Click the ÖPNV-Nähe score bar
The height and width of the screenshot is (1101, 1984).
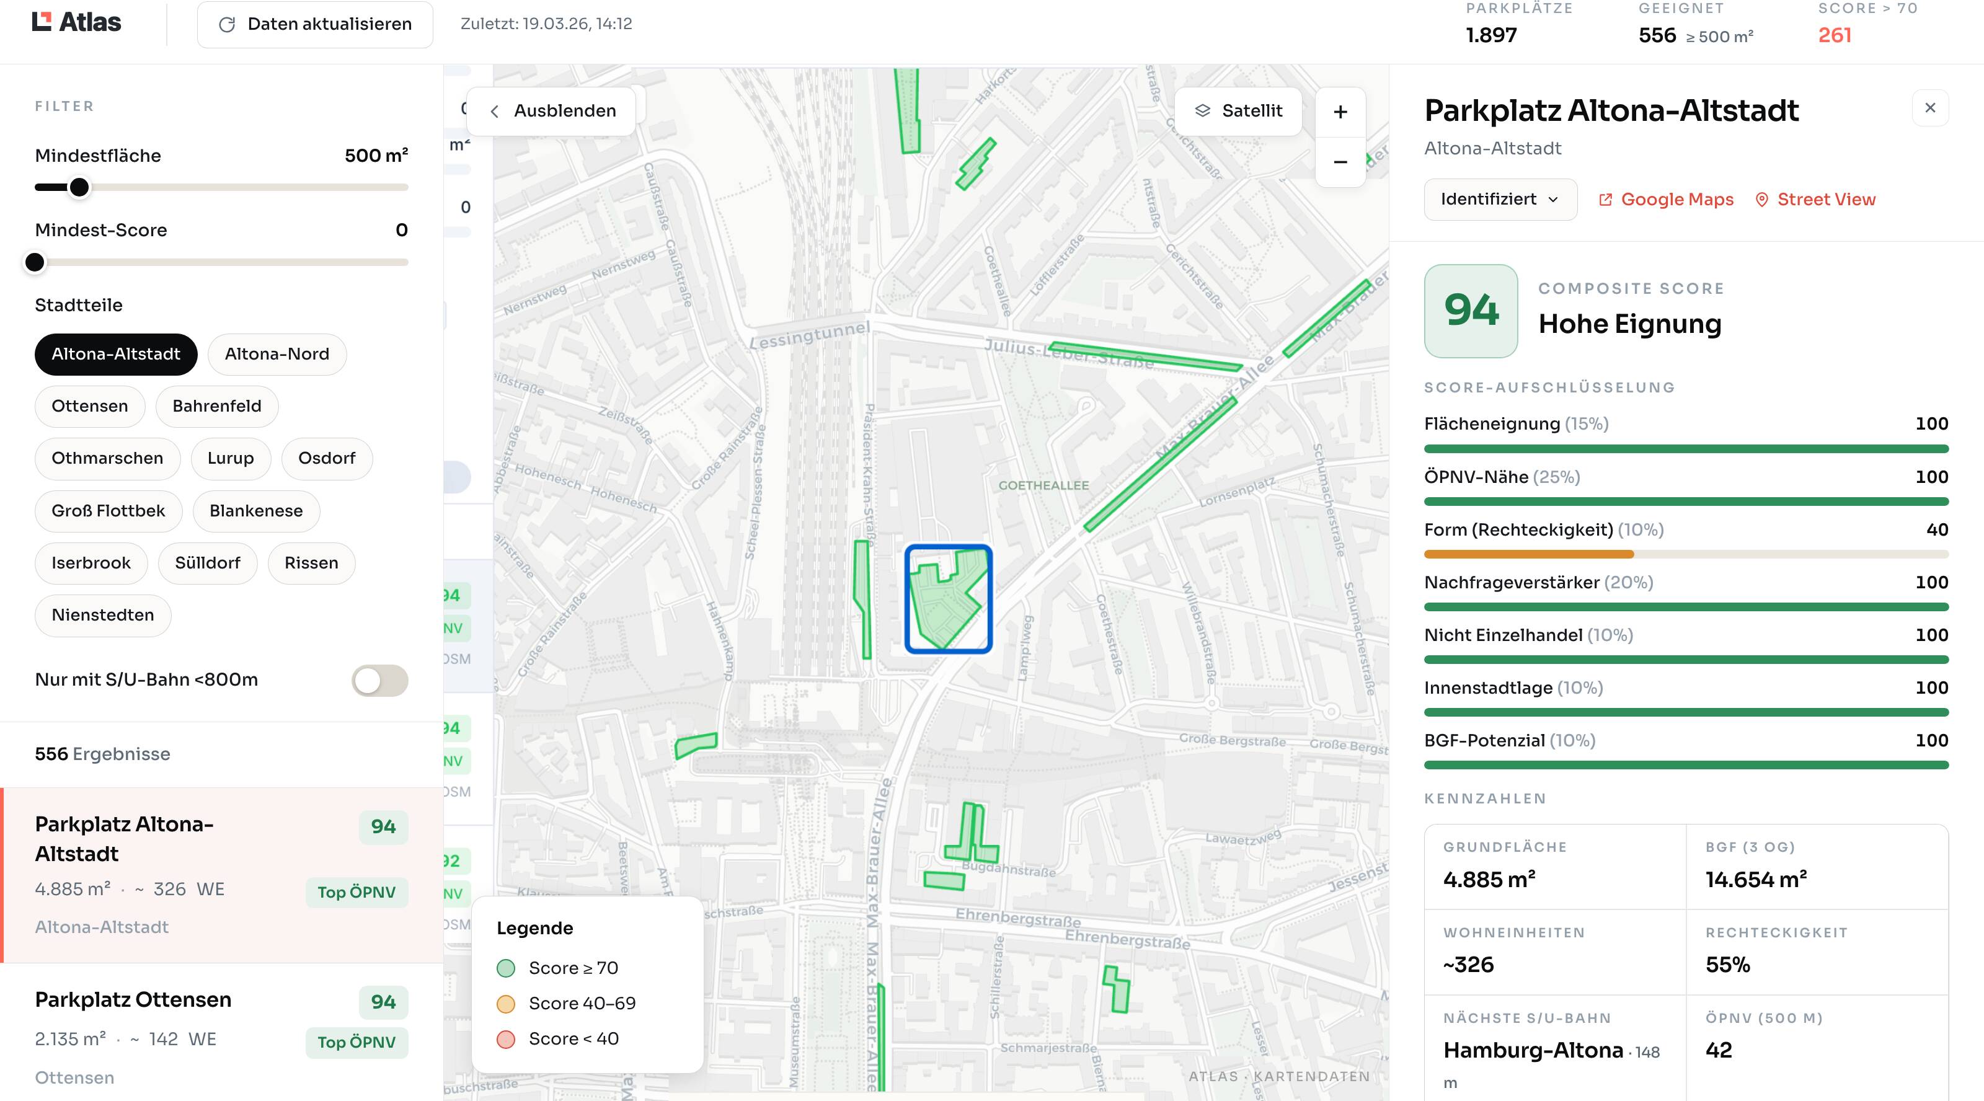pos(1686,502)
